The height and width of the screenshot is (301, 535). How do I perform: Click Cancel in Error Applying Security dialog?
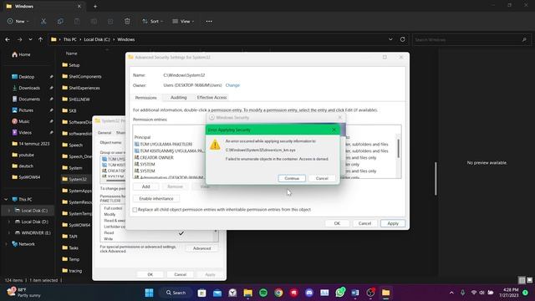point(322,178)
